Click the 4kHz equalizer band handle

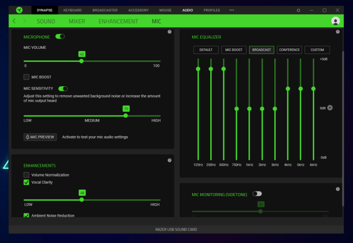click(x=288, y=88)
